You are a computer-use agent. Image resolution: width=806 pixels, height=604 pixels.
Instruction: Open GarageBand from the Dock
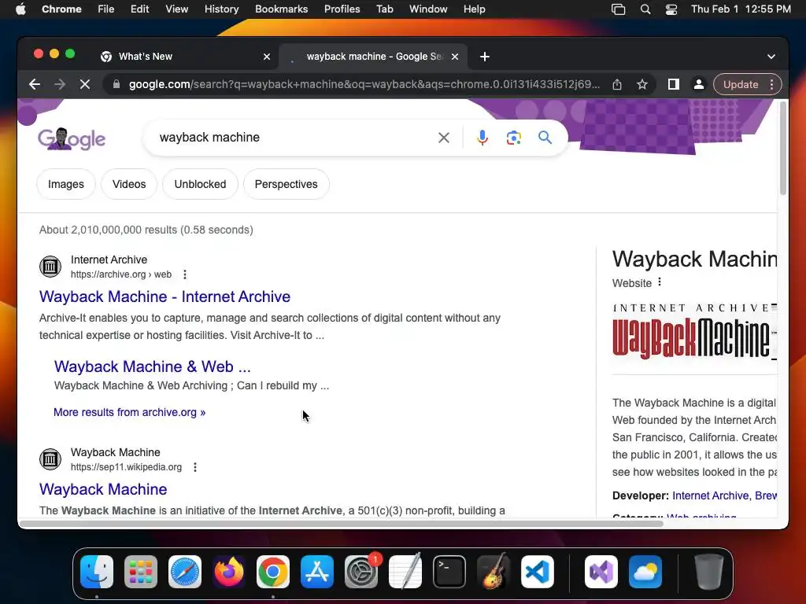click(x=494, y=572)
